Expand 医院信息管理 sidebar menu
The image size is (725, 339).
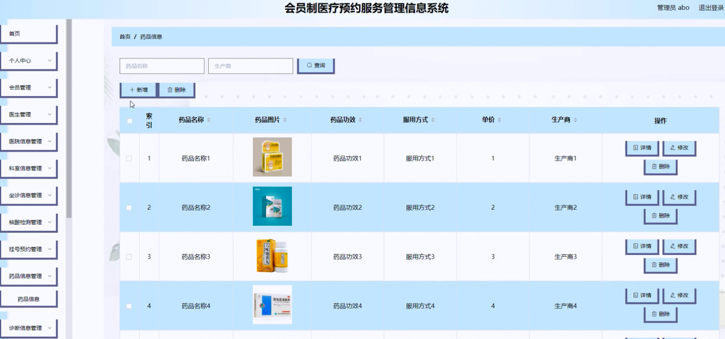29,142
